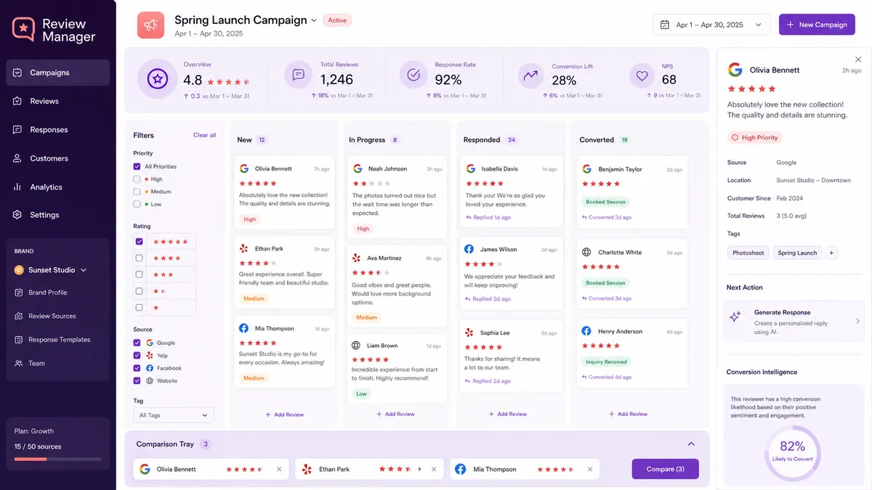
Task: Remove Olivia Bennett from Comparison Tray
Action: tap(279, 469)
